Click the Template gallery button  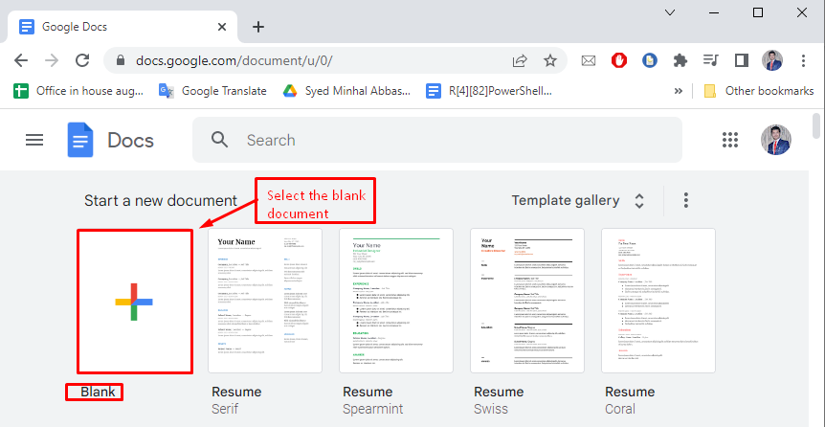click(565, 201)
